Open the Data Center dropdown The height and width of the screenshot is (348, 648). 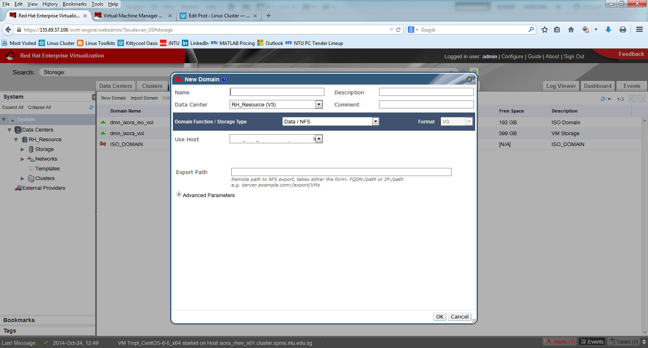[x=319, y=105]
